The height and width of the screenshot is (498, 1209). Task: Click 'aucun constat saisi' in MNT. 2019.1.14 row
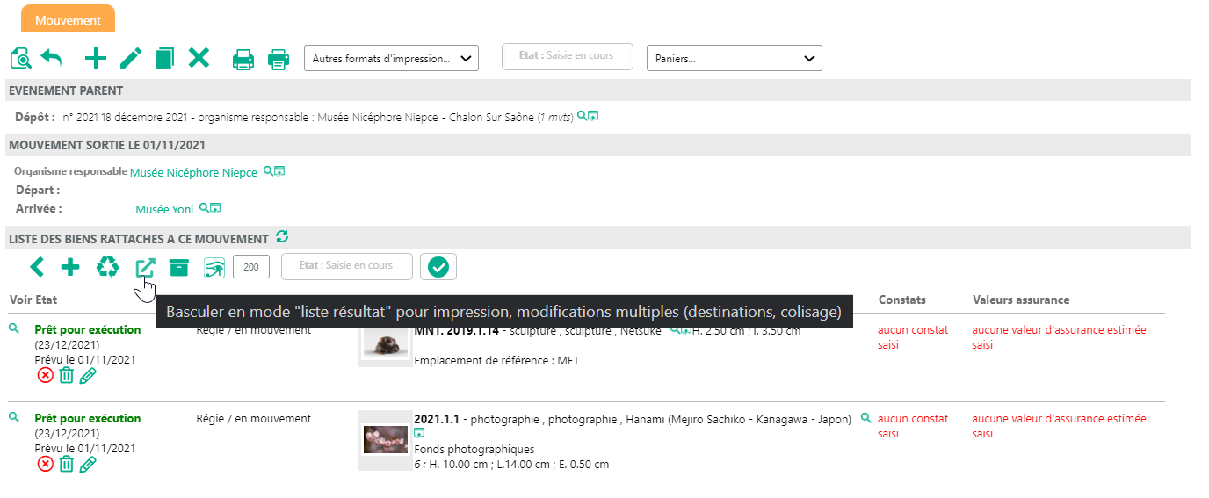point(913,337)
